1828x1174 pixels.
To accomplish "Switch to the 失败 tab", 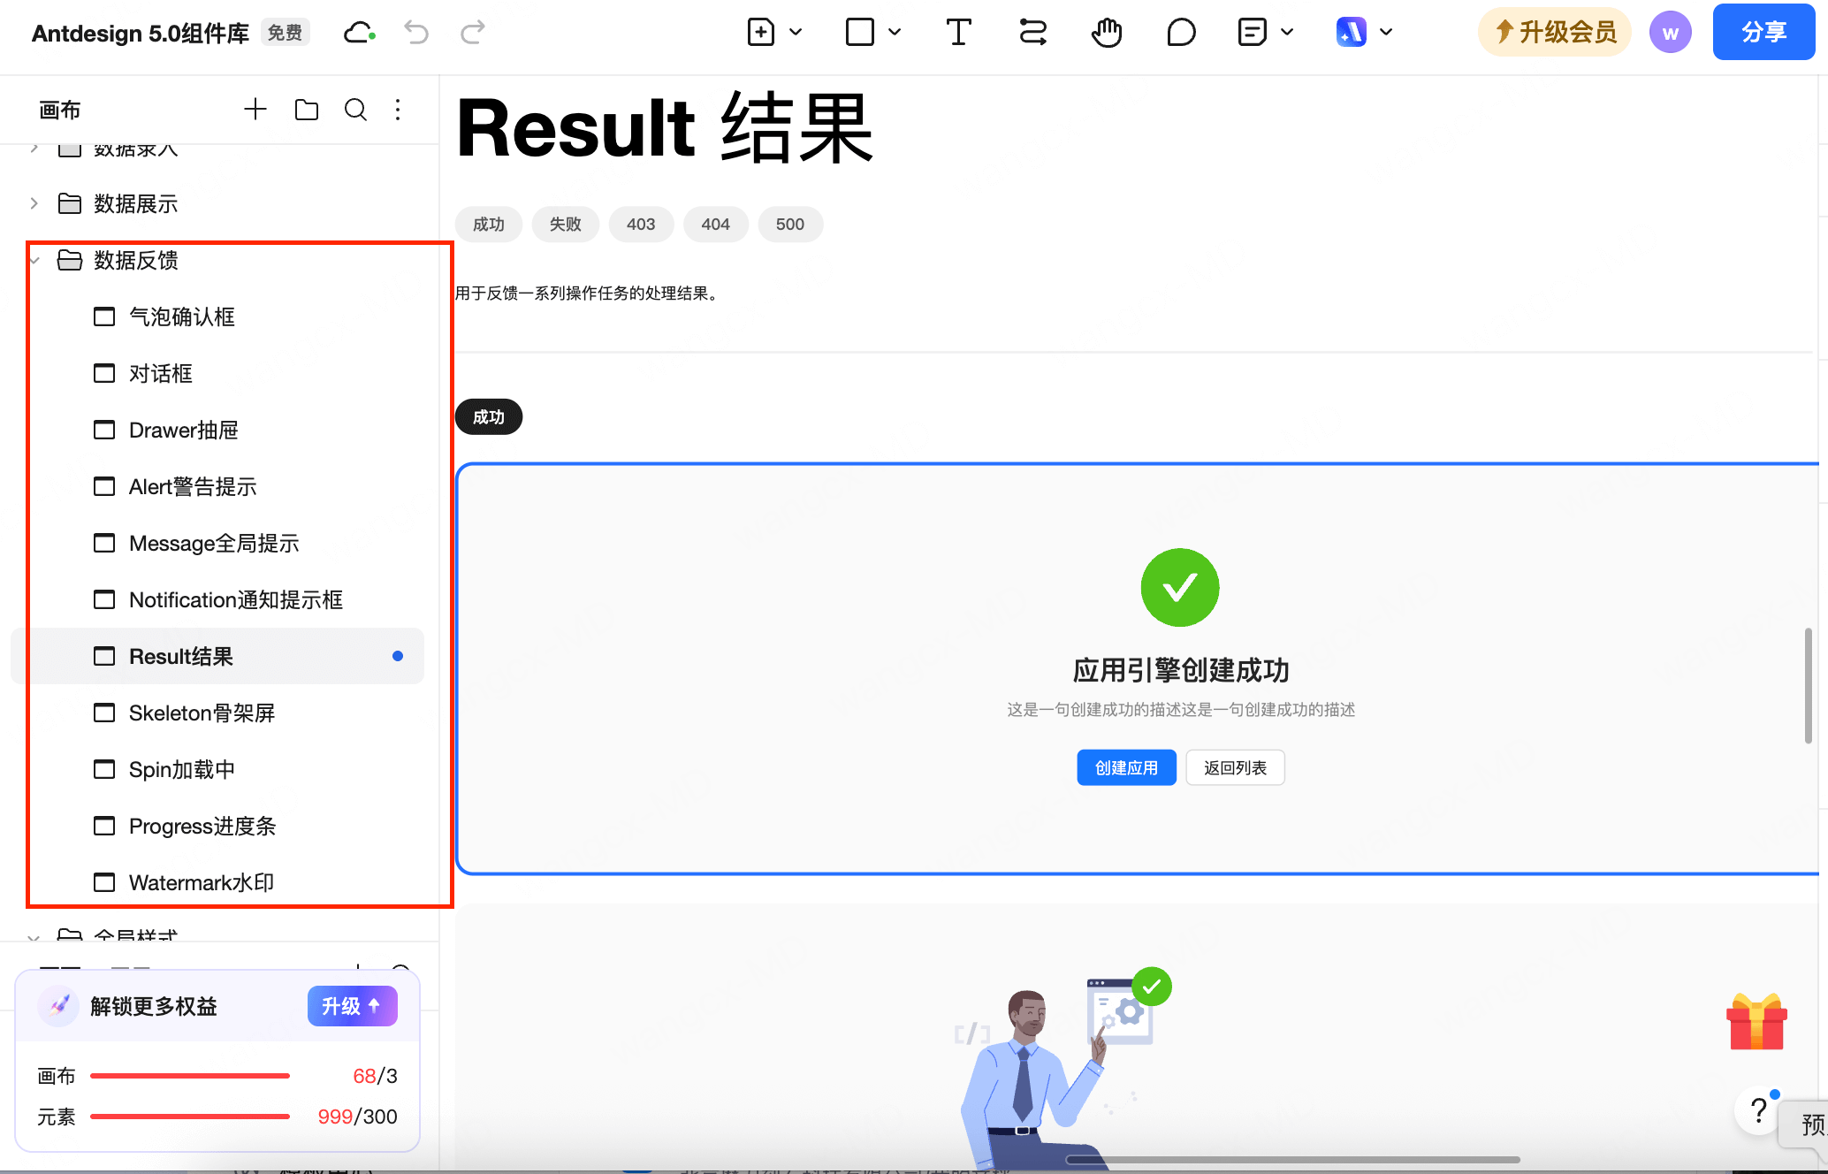I will coord(565,224).
